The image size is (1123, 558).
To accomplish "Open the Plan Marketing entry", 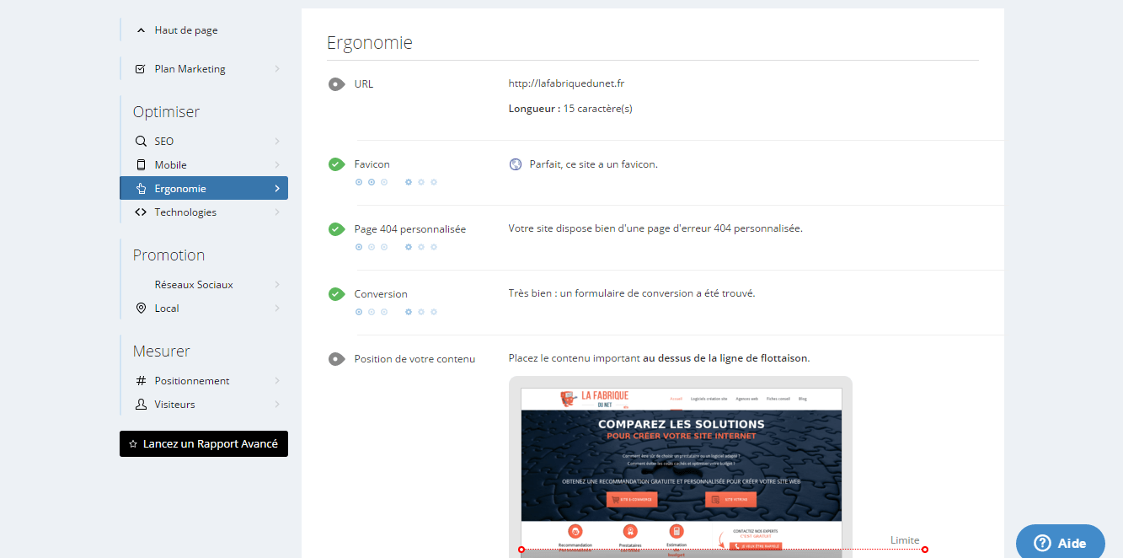I will coord(204,69).
